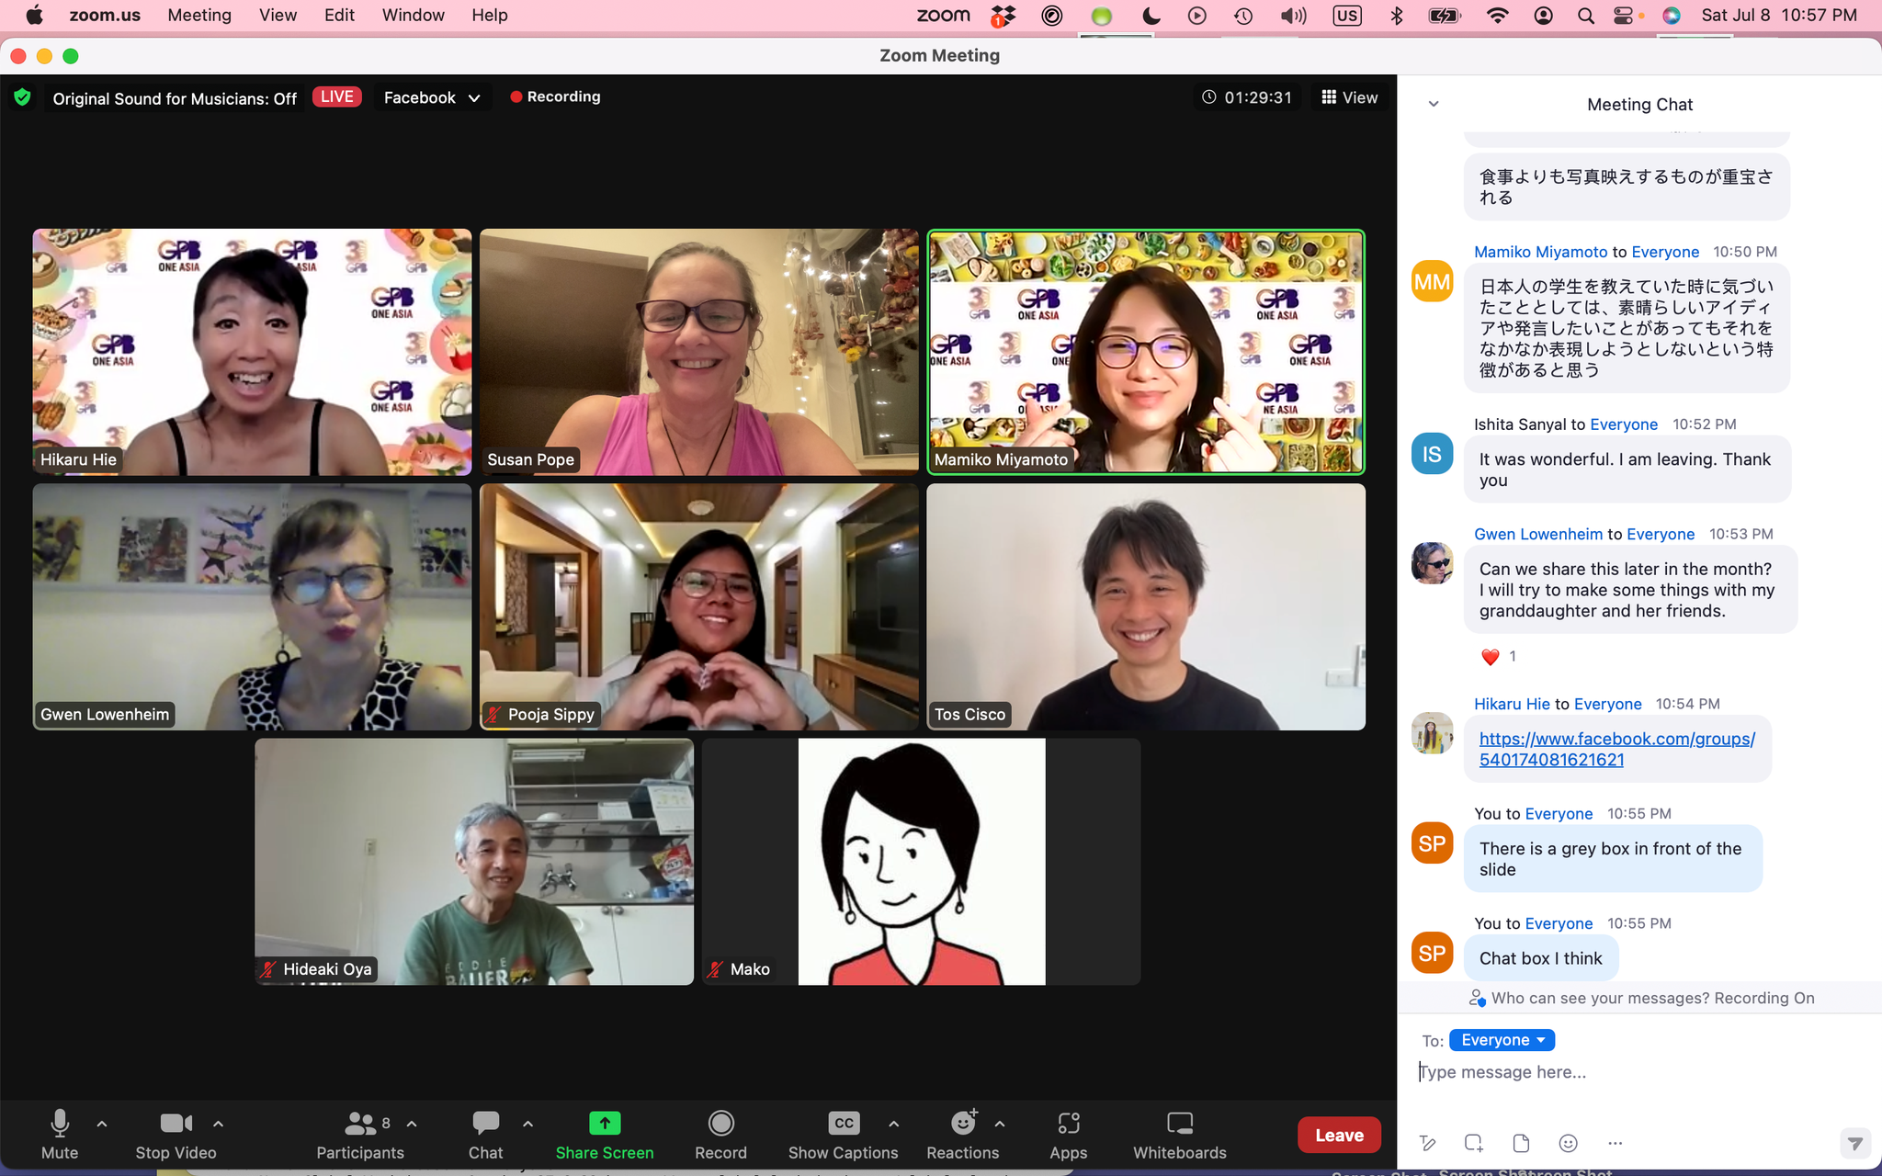Open Wi-Fi menu in menu bar
The width and height of the screenshot is (1882, 1176).
coord(1497,16)
